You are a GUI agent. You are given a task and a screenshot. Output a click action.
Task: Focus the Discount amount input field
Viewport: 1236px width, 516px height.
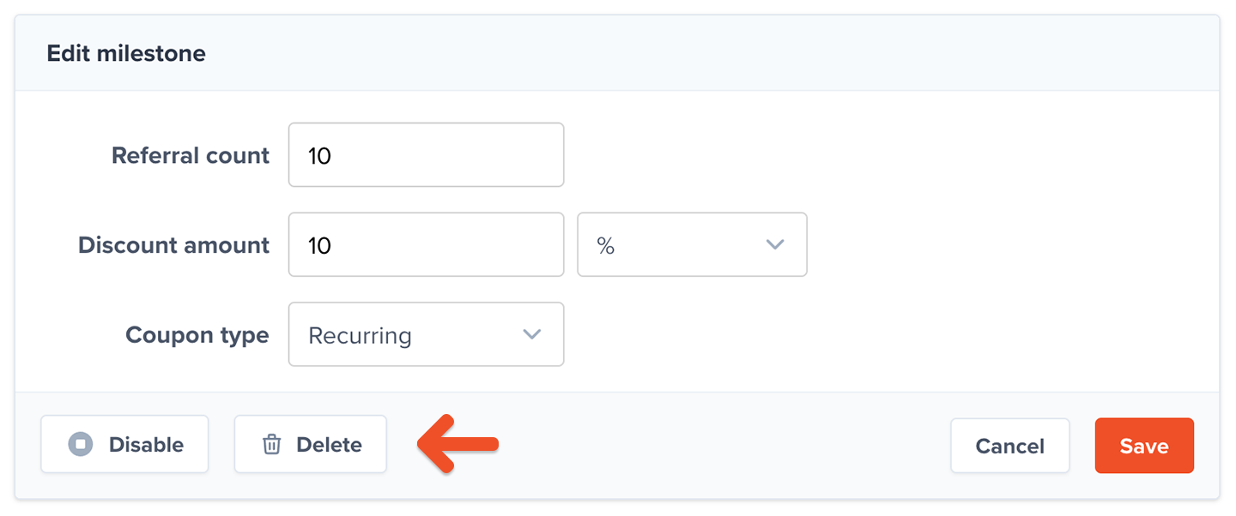tap(426, 245)
